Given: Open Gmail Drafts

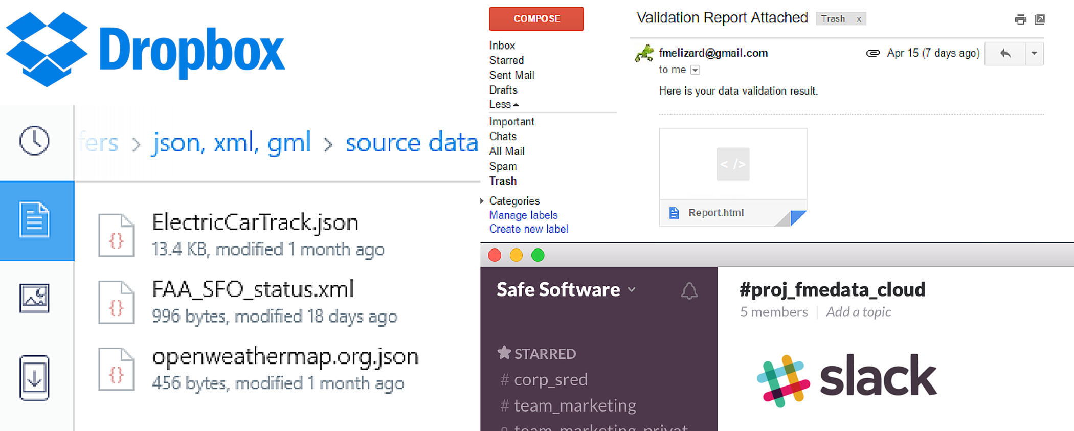Looking at the screenshot, I should click(503, 90).
